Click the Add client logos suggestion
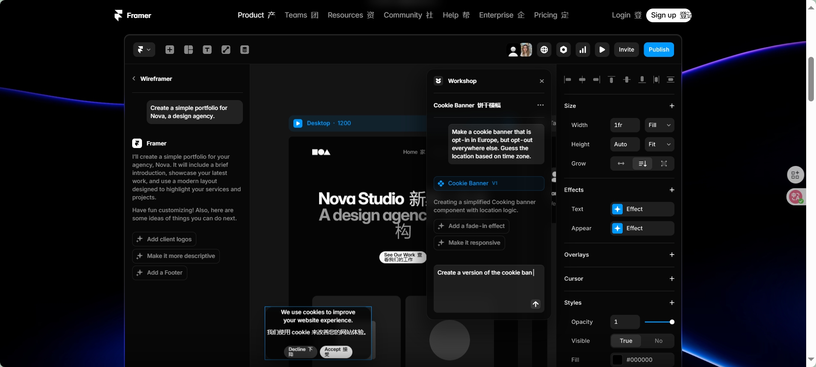The width and height of the screenshot is (816, 367). coord(164,239)
